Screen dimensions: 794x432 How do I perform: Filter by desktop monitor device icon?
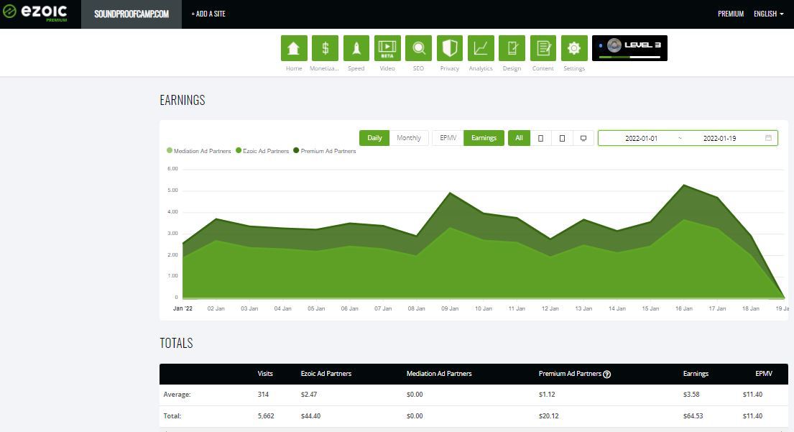pos(583,138)
